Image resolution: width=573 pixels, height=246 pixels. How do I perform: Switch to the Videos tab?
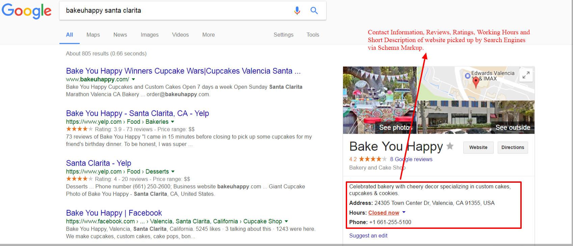[x=180, y=35]
